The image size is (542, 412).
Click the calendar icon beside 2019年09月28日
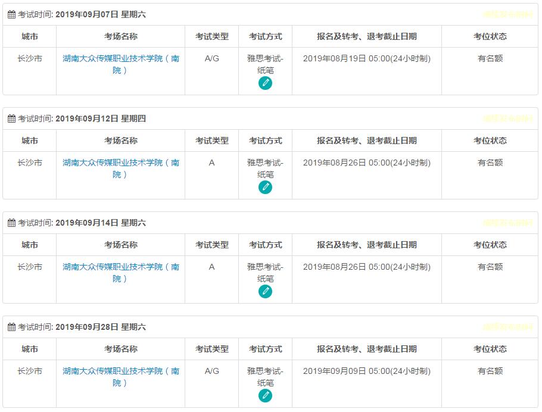coord(11,327)
